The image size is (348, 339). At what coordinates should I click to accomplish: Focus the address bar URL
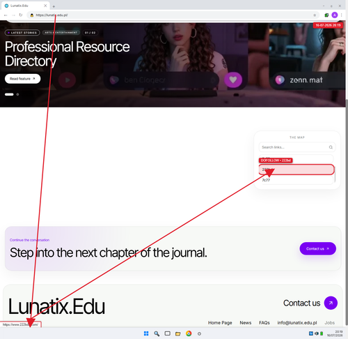[x=52, y=15]
